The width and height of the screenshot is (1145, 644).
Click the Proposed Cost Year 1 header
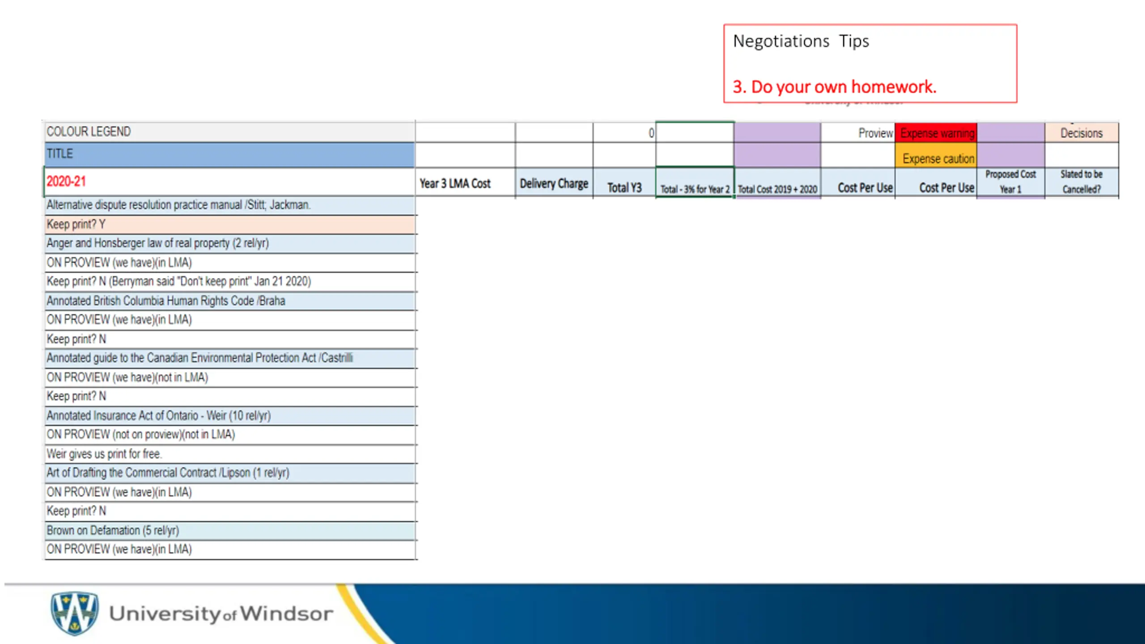(1010, 182)
